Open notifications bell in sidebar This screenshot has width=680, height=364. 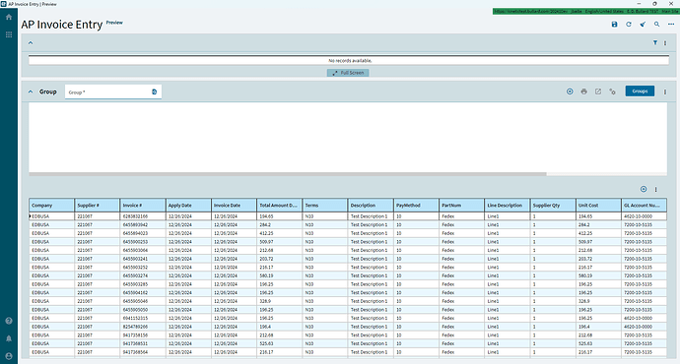point(9,338)
